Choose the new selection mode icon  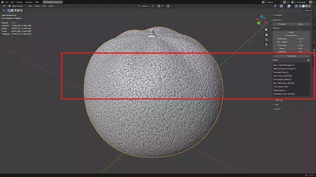click(x=9, y=10)
